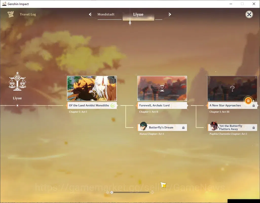Click the Travel Log title text
The width and height of the screenshot is (260, 203).
(x=28, y=14)
